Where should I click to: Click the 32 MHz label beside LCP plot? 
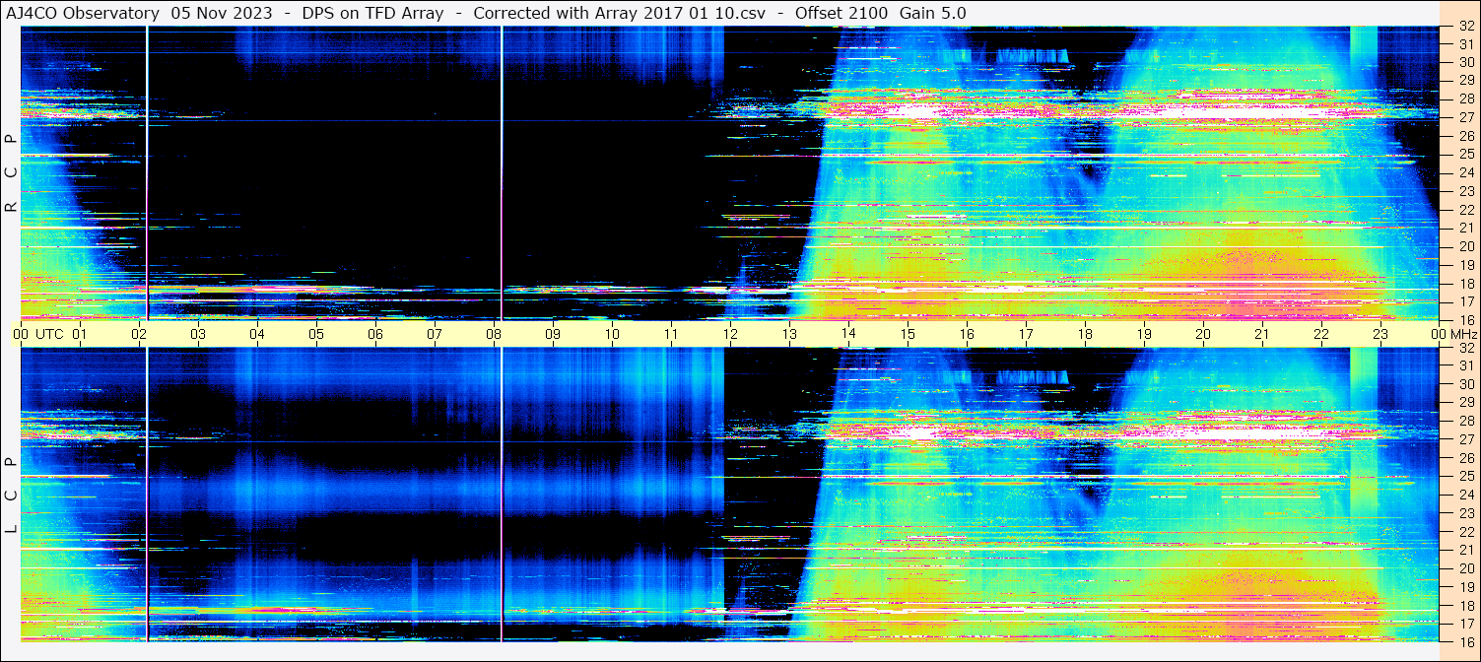tap(1466, 348)
